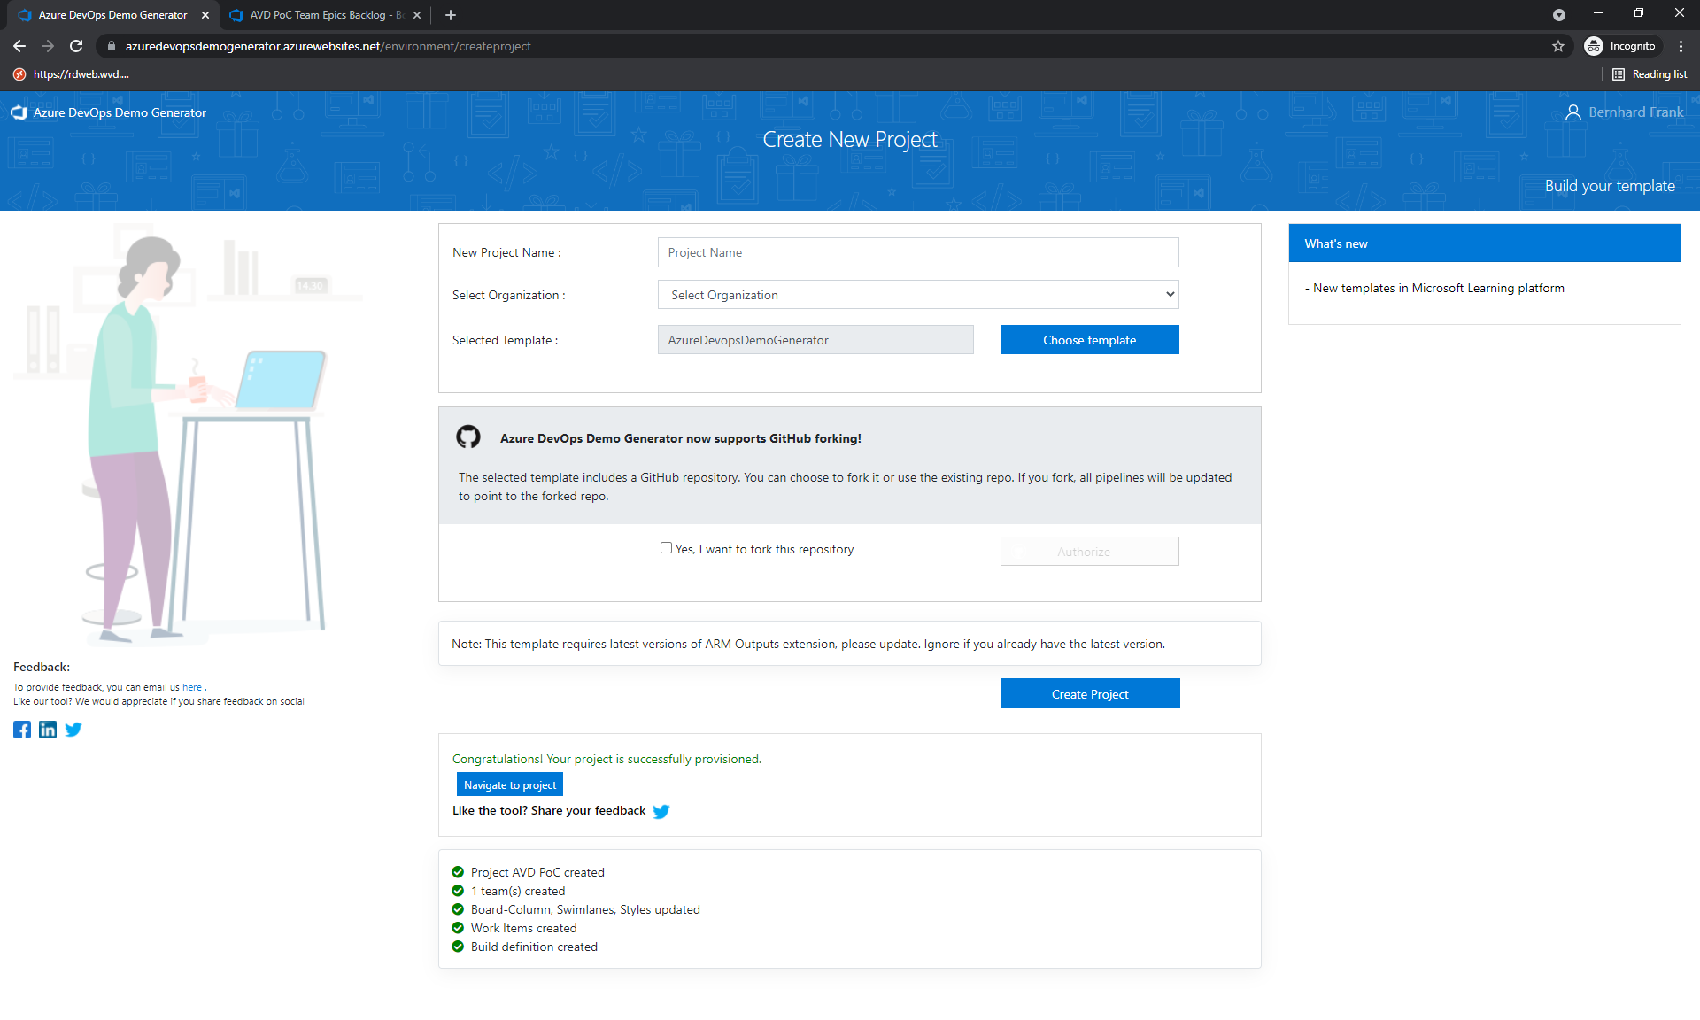Viewport: 1700px width, 1020px height.
Task: Click the green check next to Project AVD PoC created
Action: pyautogui.click(x=458, y=872)
